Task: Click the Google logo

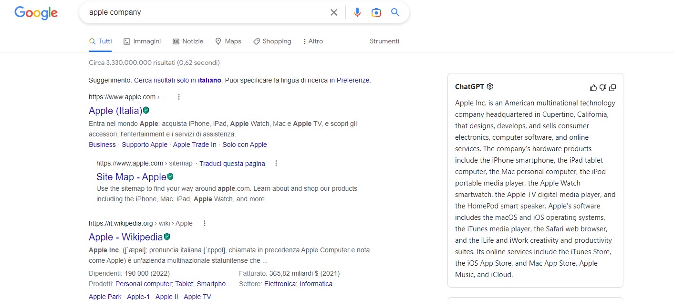Action: [x=36, y=13]
